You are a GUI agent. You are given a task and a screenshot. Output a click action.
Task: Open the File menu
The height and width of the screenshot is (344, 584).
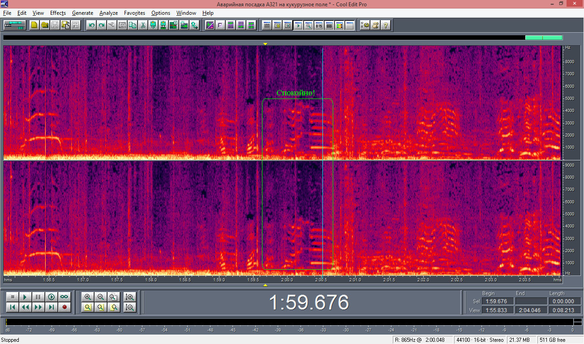(x=7, y=13)
